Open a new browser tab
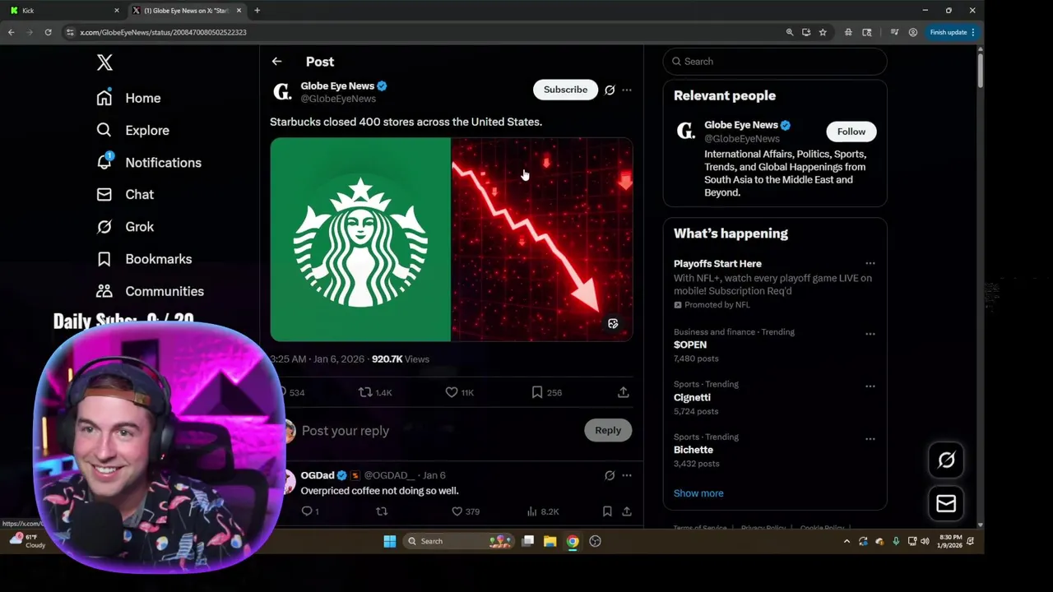Viewport: 1053px width, 592px height. pos(257,11)
